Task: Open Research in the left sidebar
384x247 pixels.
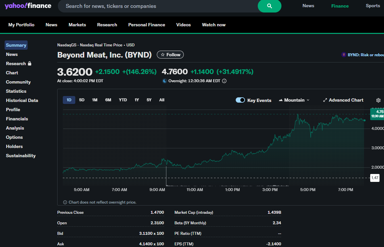Action: coord(16,63)
